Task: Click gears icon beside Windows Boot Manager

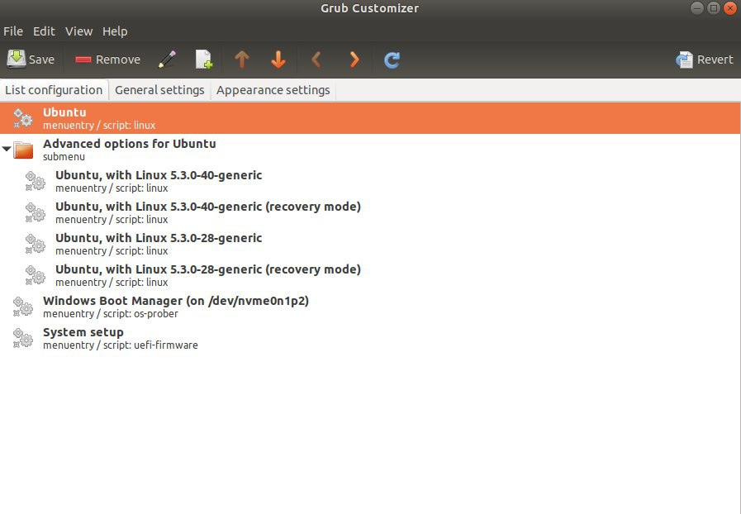Action: (22, 307)
